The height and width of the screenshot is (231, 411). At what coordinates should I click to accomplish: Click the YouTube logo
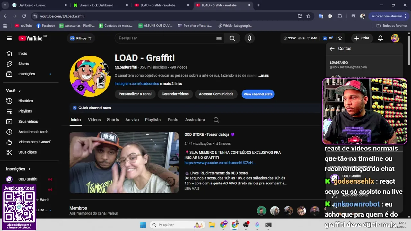coord(31,38)
